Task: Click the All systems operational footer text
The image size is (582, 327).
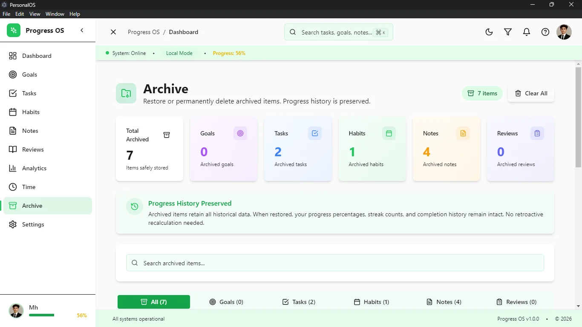Action: pyautogui.click(x=138, y=319)
